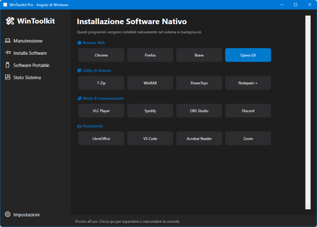This screenshot has height=227, width=317.
Task: Minimize the WinToolkit Pro window
Action: pos(282,5)
